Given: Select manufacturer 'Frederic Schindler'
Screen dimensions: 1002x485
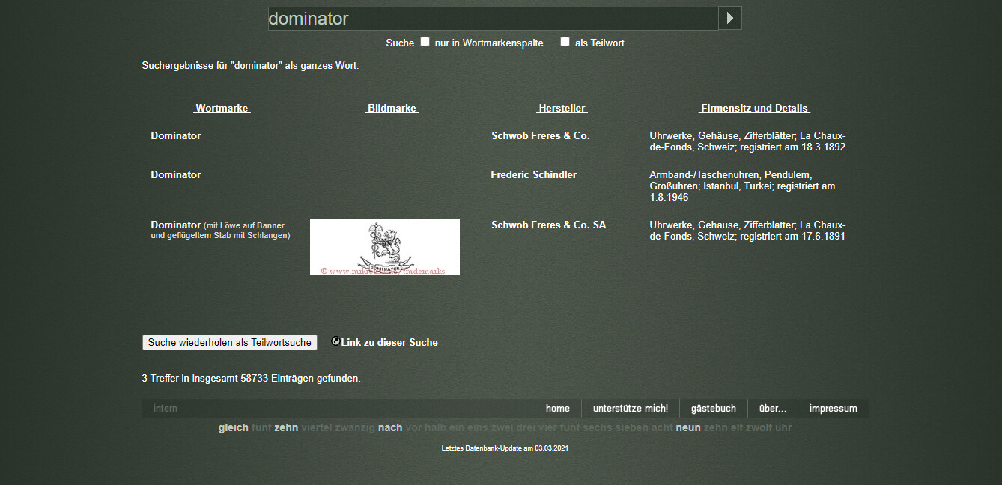Looking at the screenshot, I should (x=533, y=174).
